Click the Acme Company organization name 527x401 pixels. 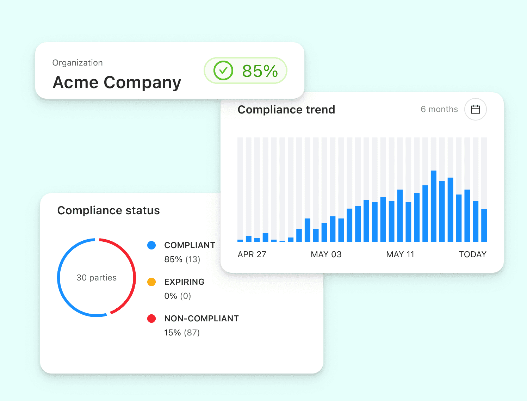click(117, 82)
